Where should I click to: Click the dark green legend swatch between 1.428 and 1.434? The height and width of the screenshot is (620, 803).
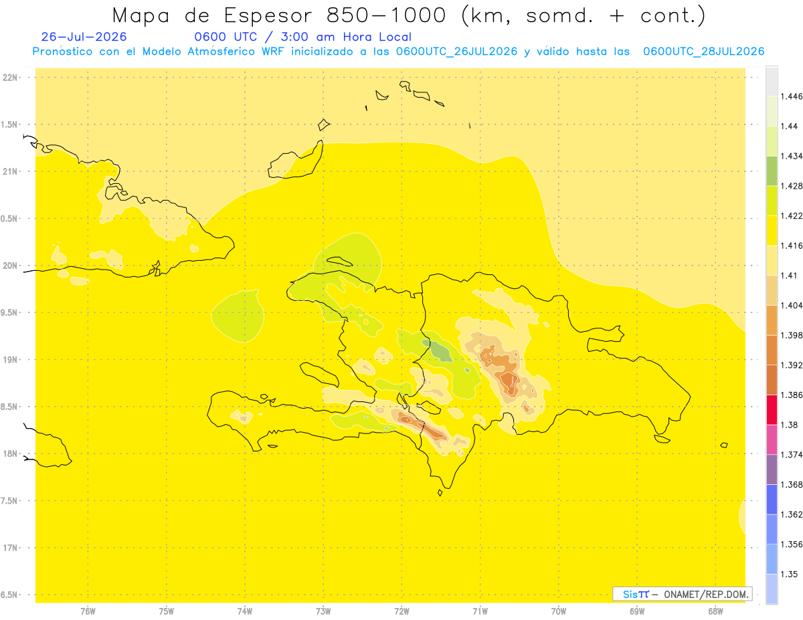pyautogui.click(x=772, y=171)
